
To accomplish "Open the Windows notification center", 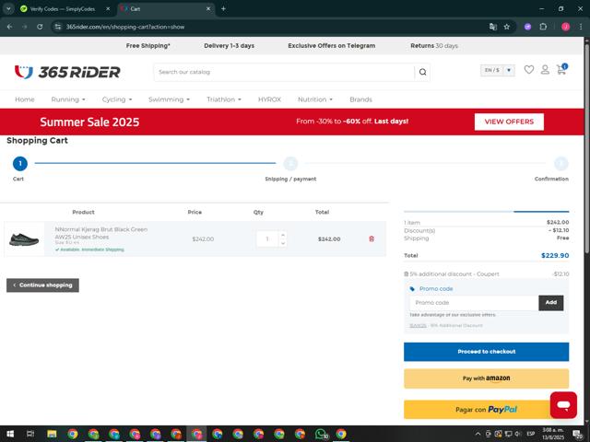I will pos(577,434).
